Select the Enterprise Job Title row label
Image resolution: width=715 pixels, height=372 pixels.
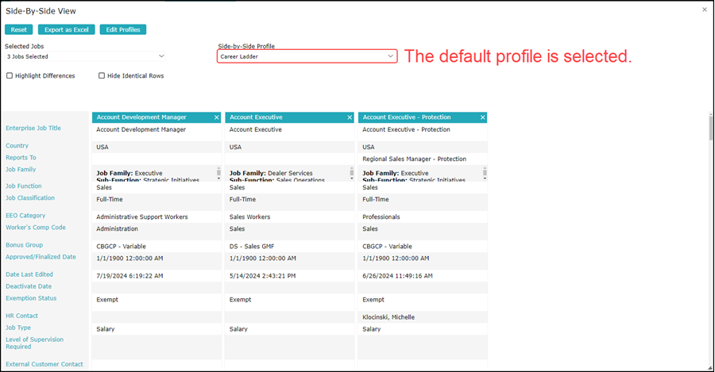[33, 128]
